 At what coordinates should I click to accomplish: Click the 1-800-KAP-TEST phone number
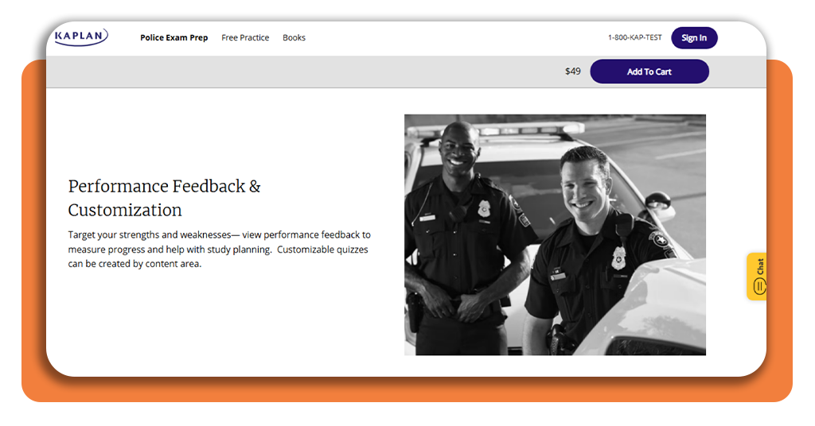click(x=634, y=37)
